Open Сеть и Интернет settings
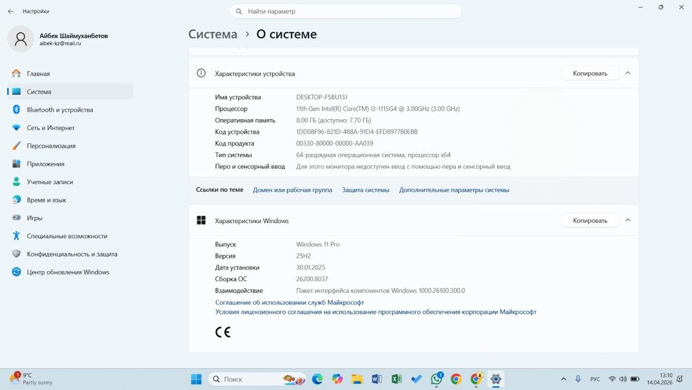 point(71,128)
